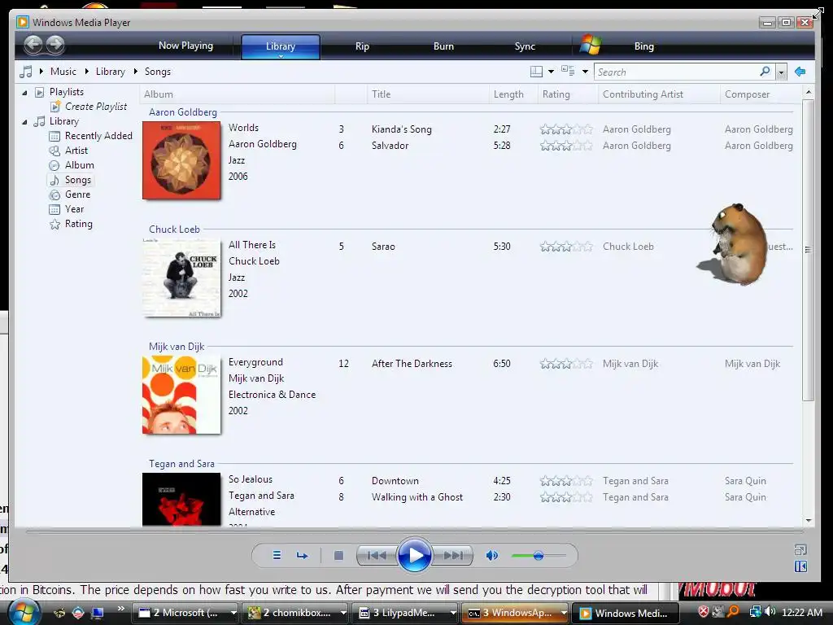Switch to compact mode icon
833x625 pixels.
tap(800, 566)
